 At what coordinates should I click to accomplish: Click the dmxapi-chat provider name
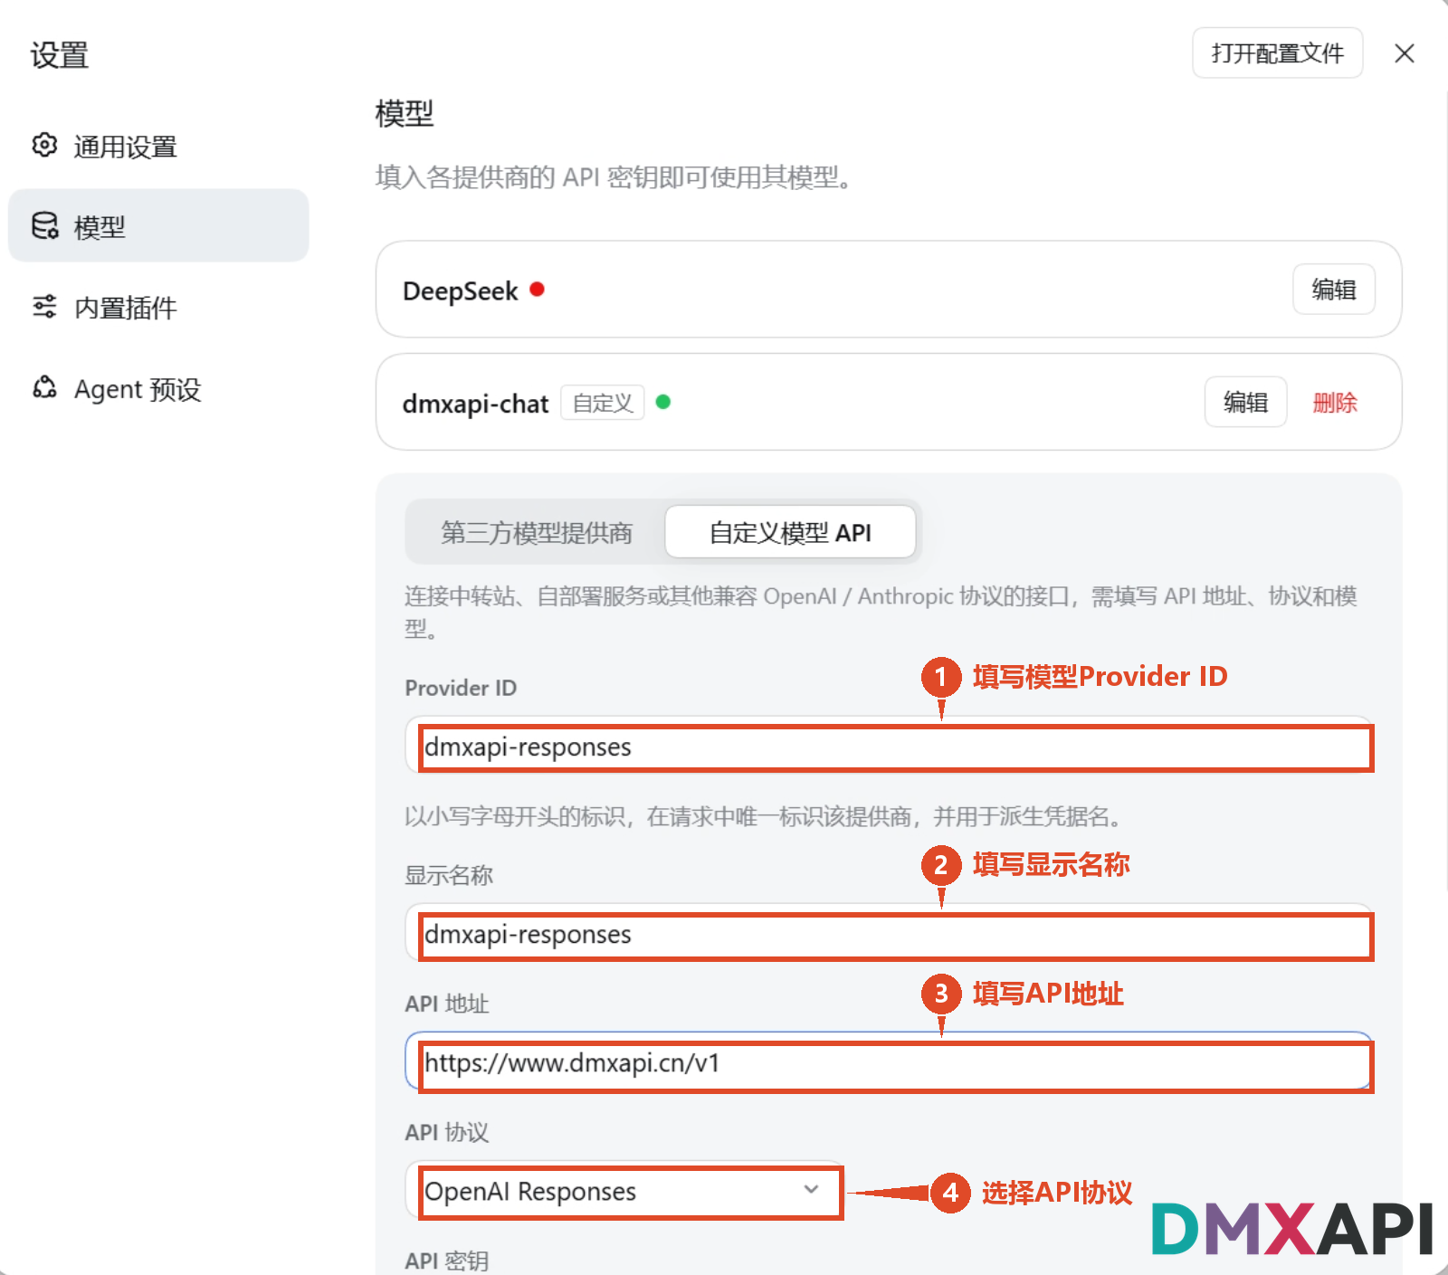point(475,404)
